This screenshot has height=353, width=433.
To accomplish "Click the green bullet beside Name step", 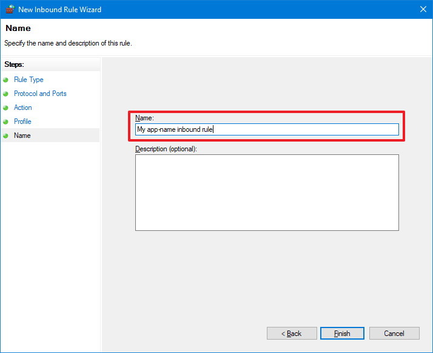I will pos(6,136).
